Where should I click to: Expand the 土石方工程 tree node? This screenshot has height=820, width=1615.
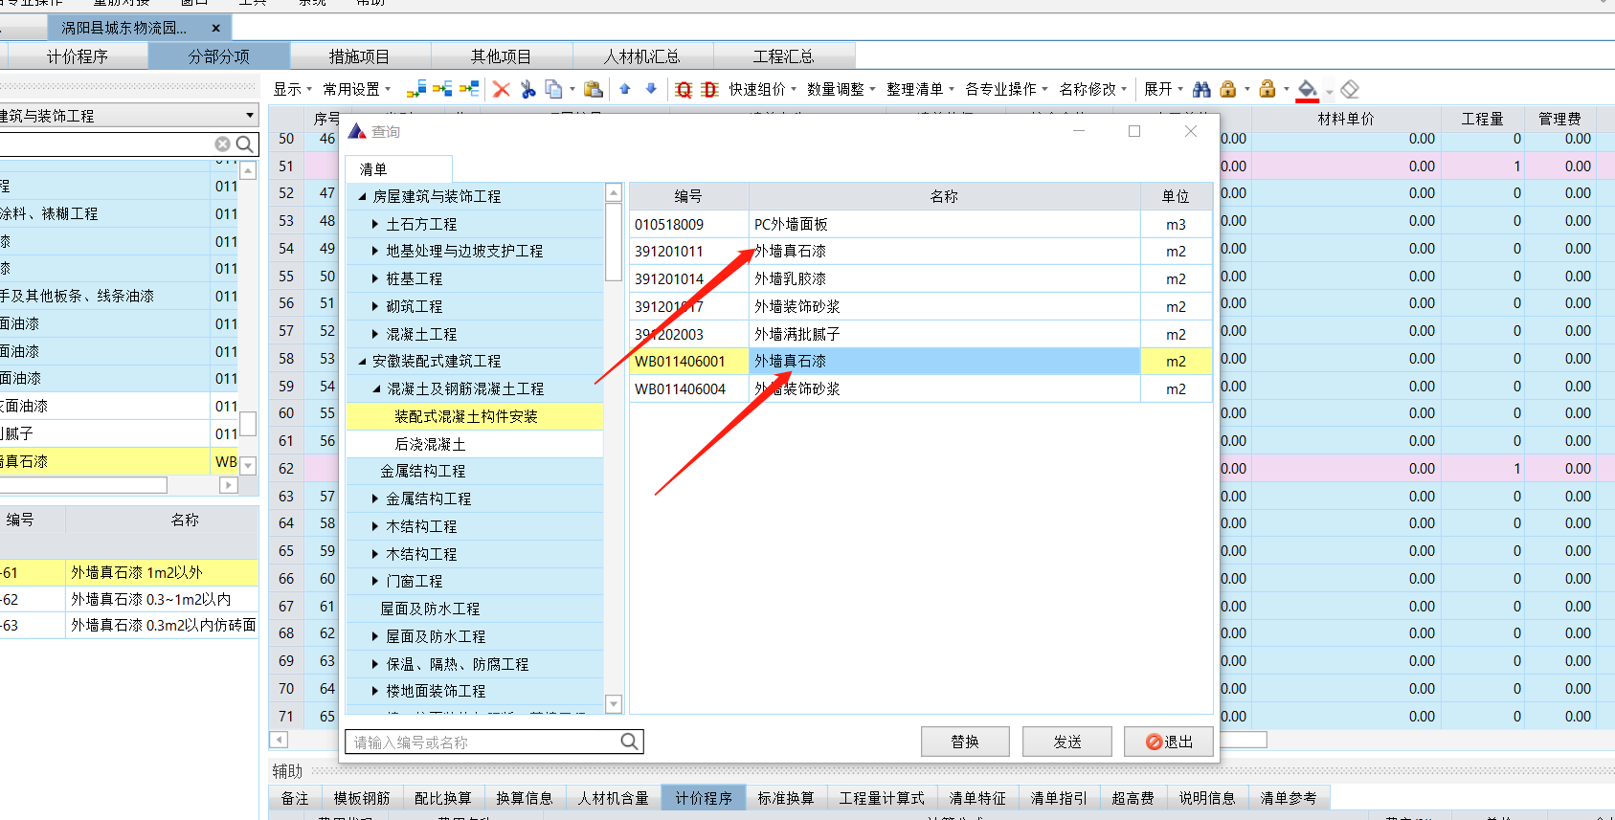[x=375, y=224]
